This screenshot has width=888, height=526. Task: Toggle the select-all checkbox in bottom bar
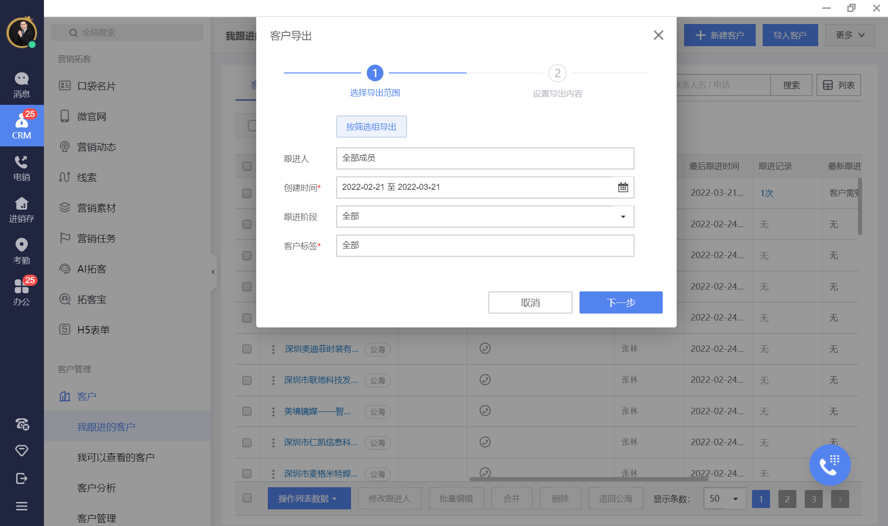click(x=247, y=498)
